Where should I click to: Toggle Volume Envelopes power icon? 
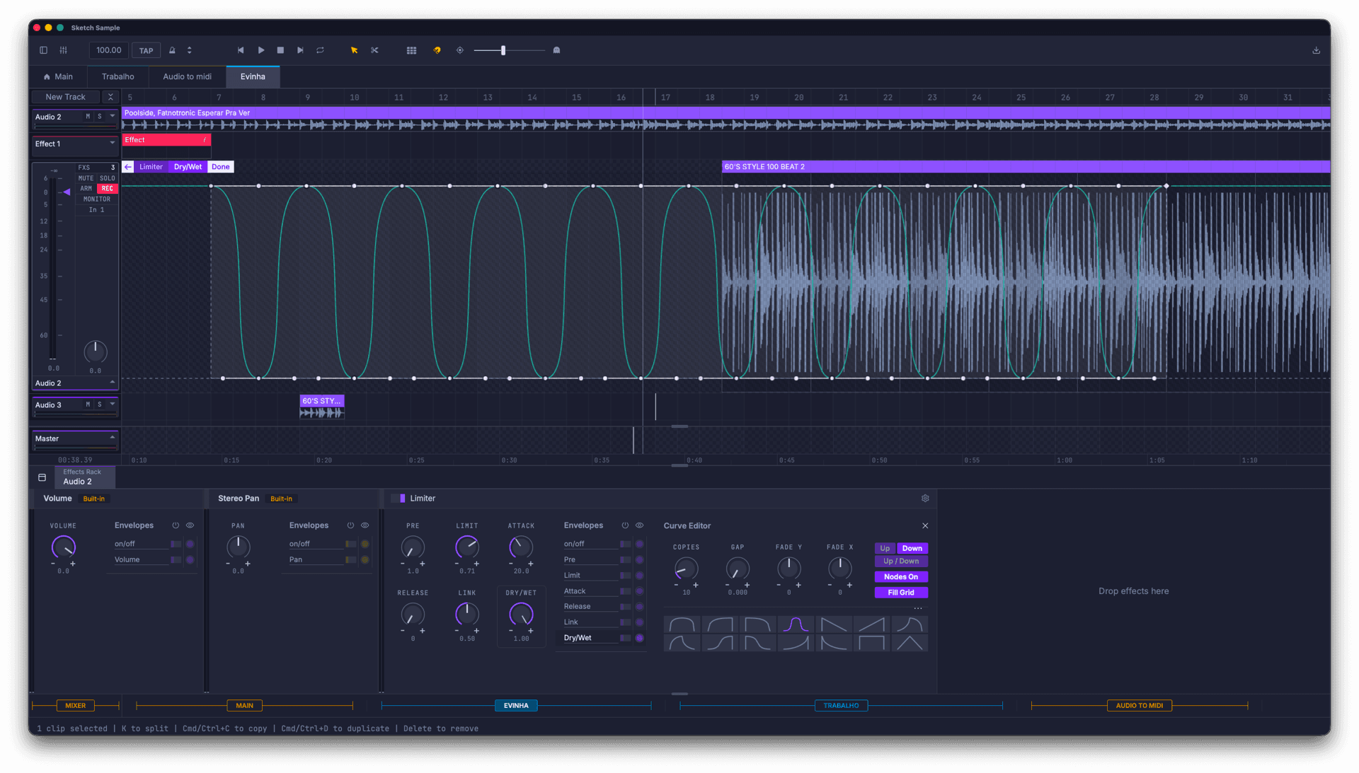point(176,525)
